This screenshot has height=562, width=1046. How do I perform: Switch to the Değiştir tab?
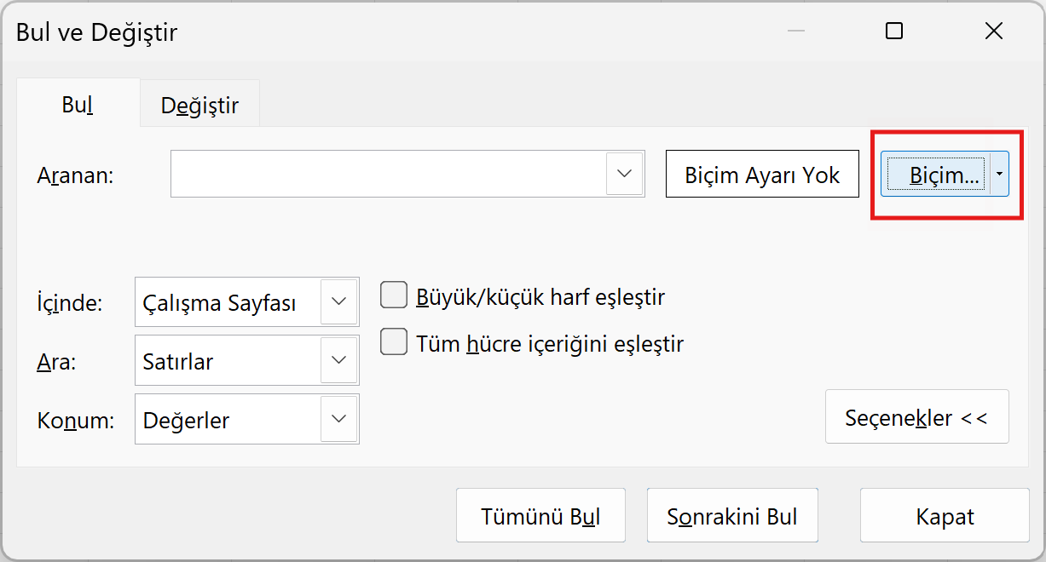199,105
